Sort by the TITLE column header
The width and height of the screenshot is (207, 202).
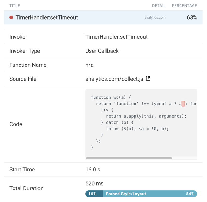tap(14, 6)
